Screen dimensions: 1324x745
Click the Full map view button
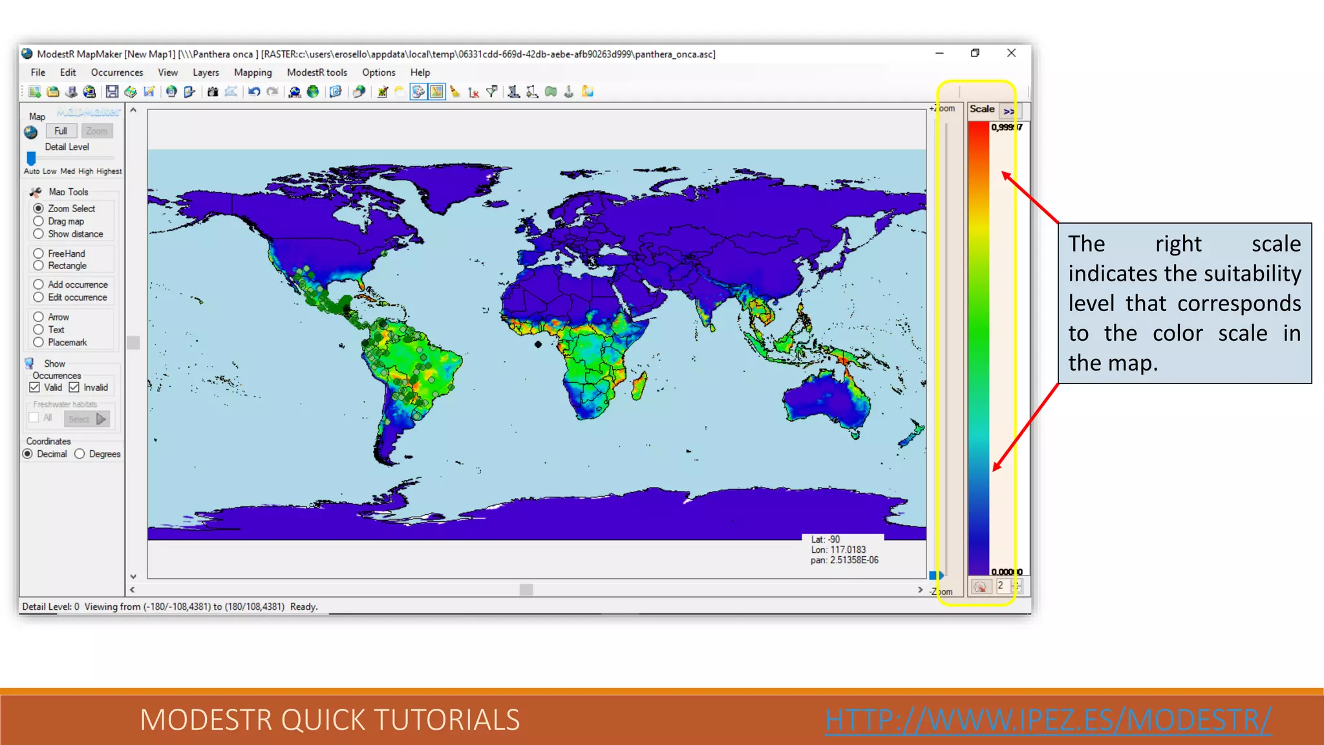61,131
